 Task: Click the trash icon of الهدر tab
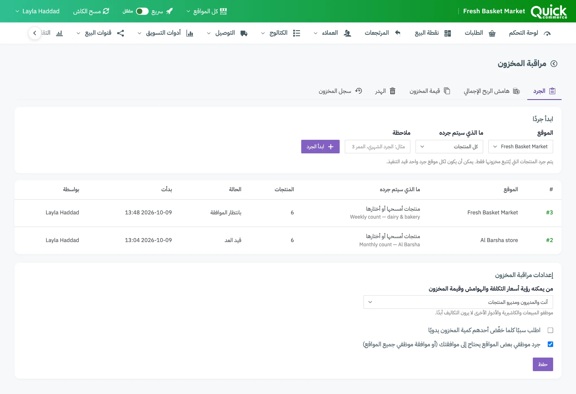tap(392, 91)
